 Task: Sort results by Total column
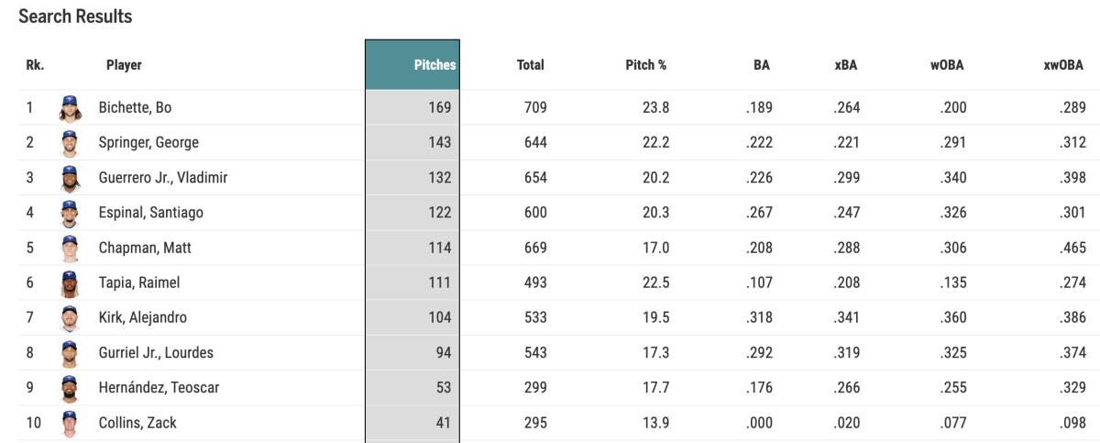pos(530,65)
